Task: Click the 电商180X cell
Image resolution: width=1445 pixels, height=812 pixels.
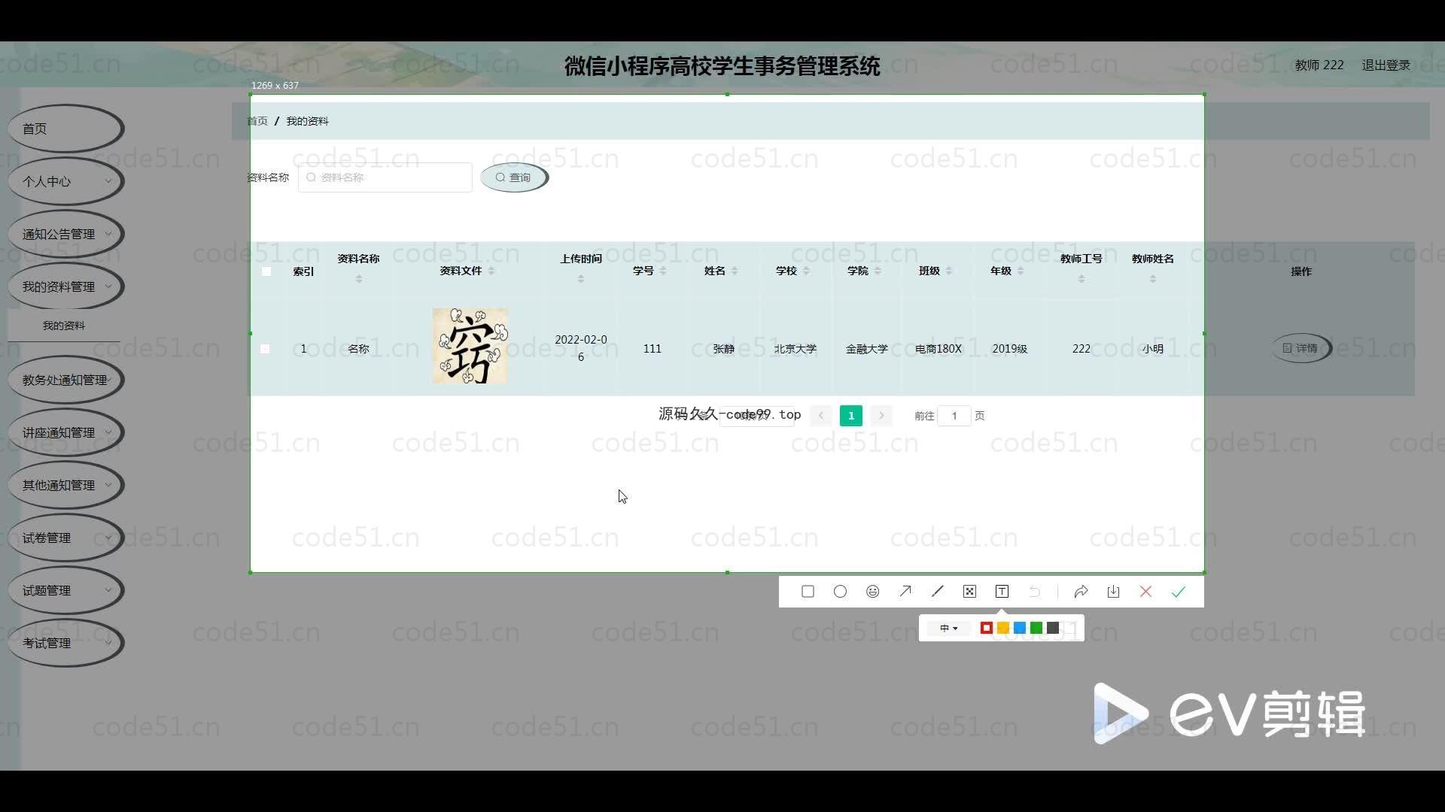Action: tap(938, 349)
